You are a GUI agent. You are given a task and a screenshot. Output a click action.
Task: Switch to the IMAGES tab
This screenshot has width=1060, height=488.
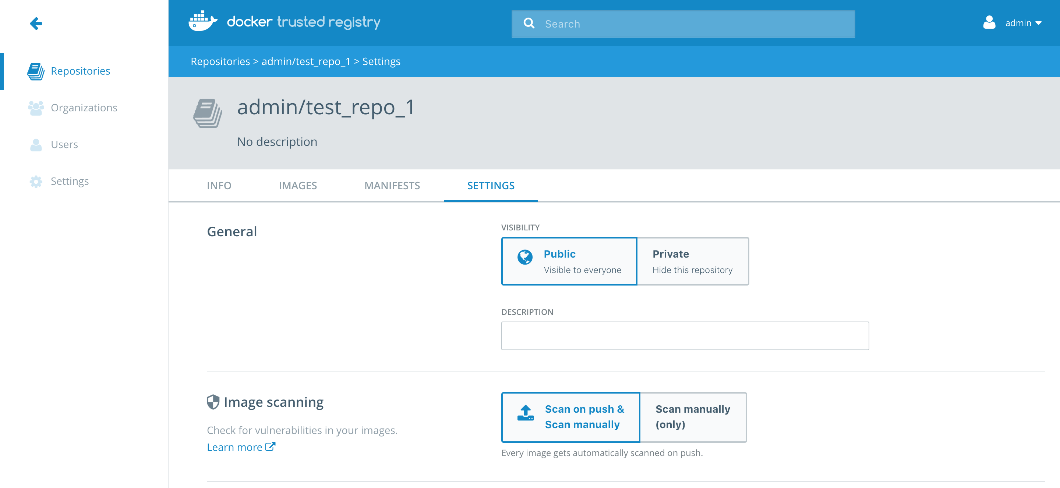(x=297, y=186)
